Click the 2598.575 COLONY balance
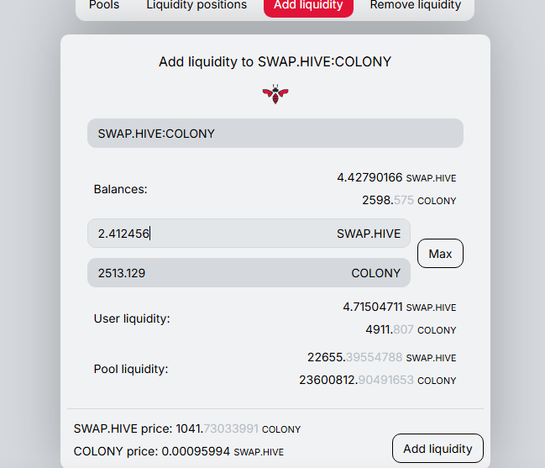The height and width of the screenshot is (468, 545). (x=409, y=200)
